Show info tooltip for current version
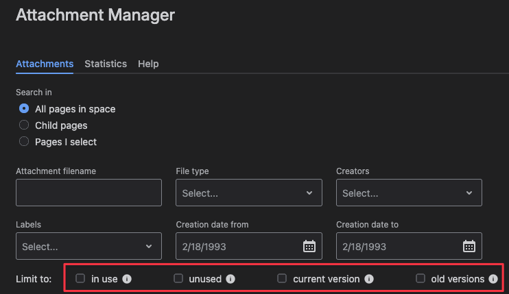The image size is (509, 294). [369, 279]
